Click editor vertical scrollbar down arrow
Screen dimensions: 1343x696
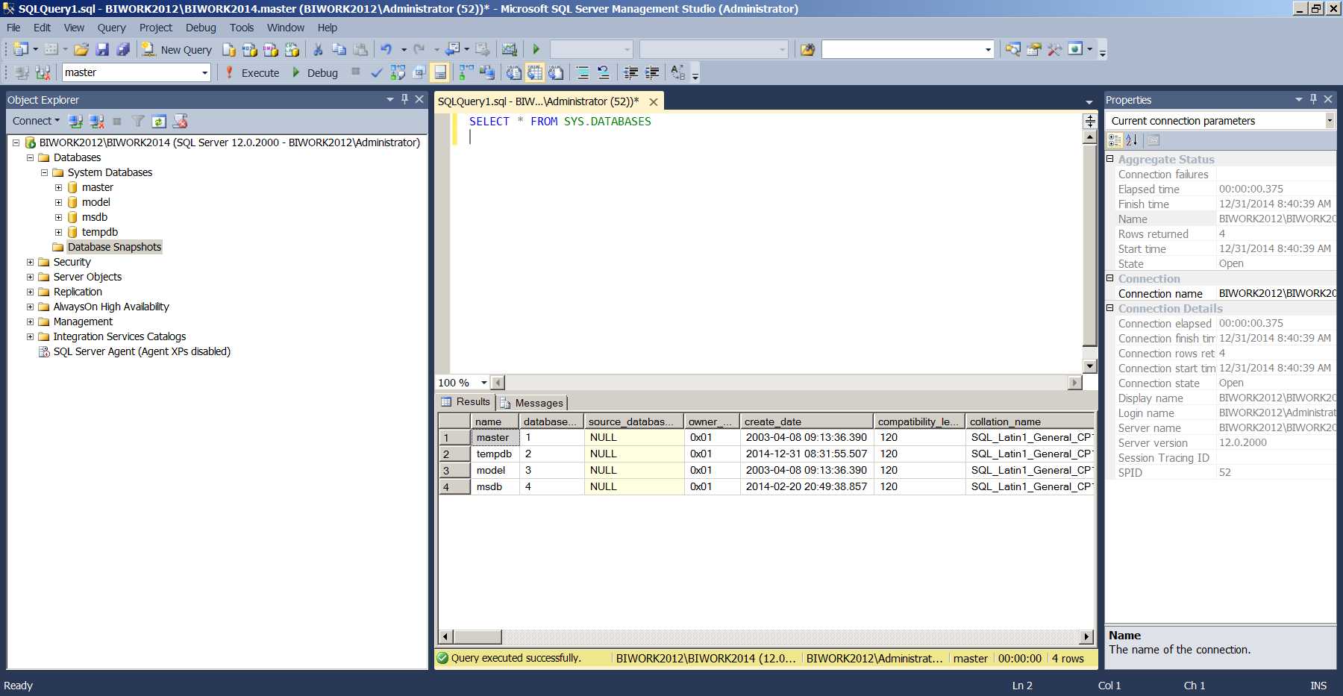(1090, 366)
